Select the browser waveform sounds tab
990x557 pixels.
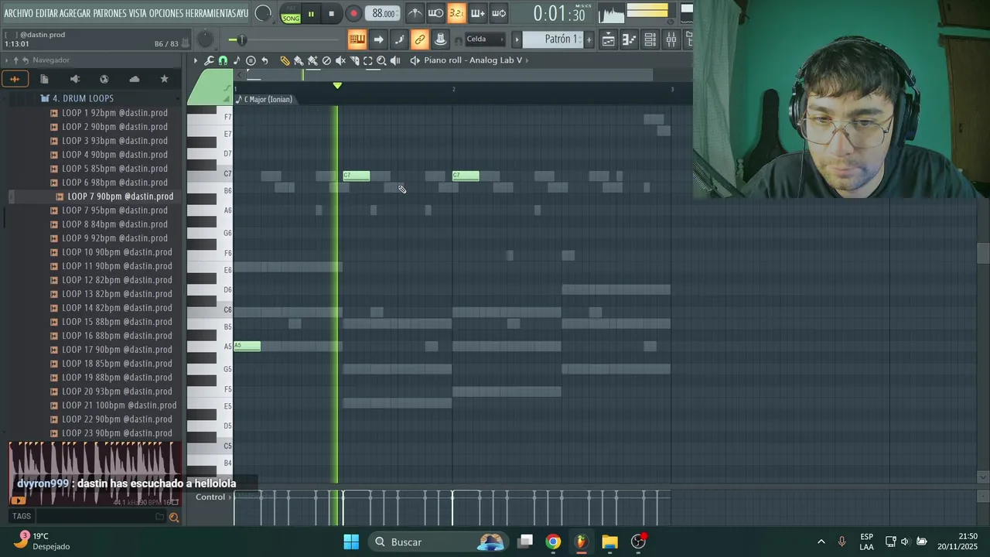click(x=15, y=79)
